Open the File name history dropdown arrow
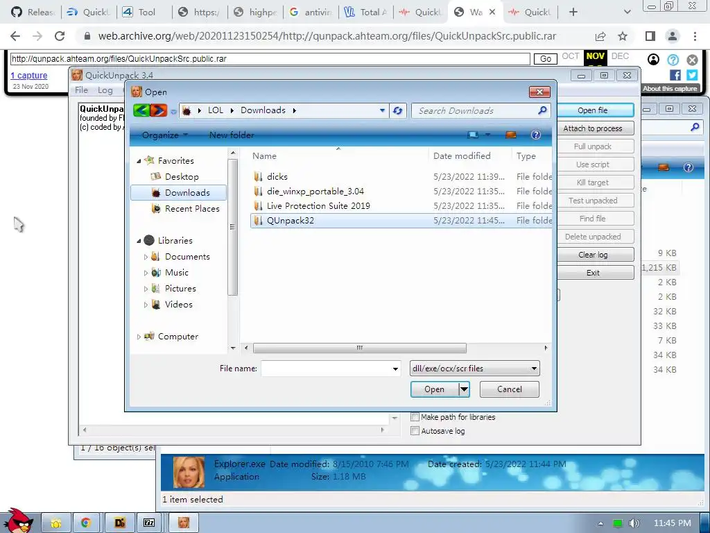 (x=395, y=369)
